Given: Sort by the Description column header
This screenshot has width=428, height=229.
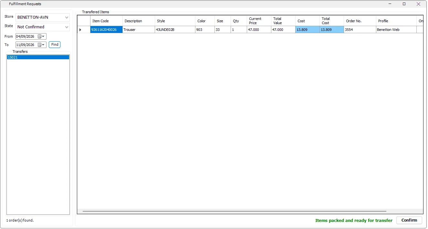Looking at the screenshot, I should click(139, 21).
